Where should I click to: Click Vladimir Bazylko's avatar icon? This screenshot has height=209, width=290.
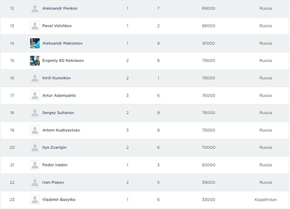[35, 199]
